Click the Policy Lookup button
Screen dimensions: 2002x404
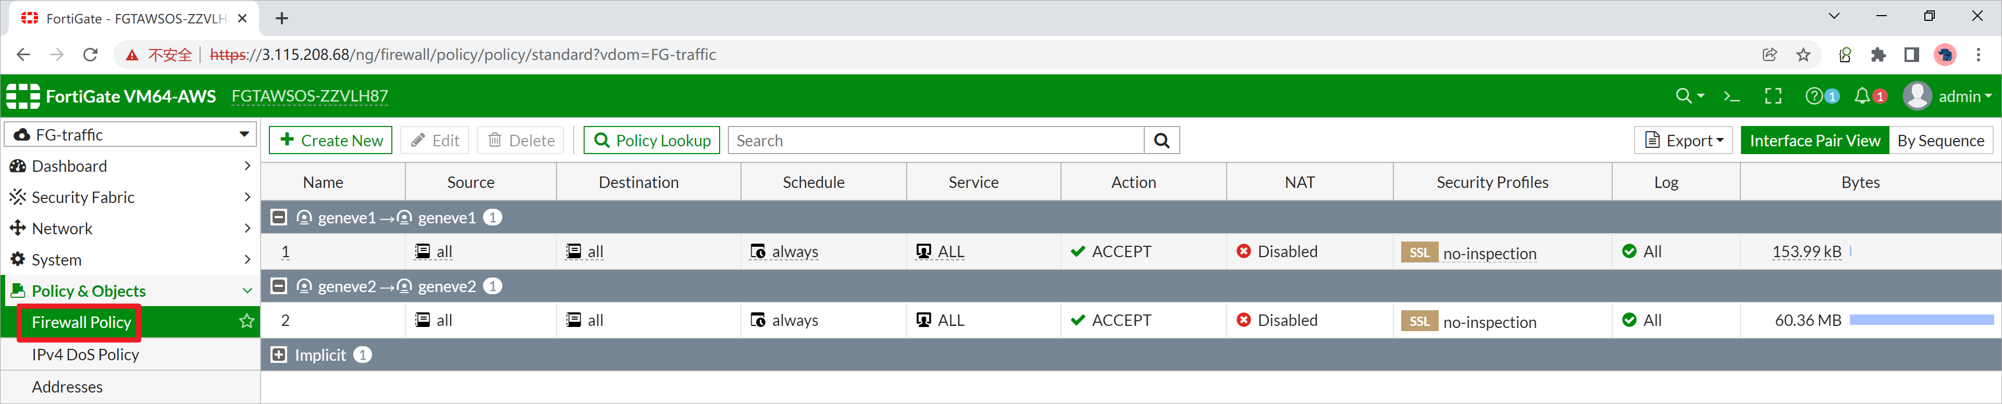(651, 141)
